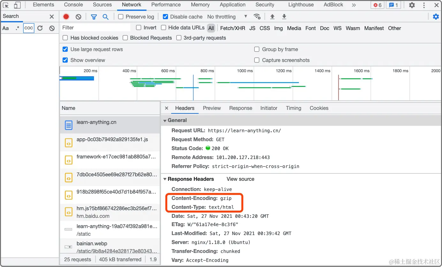Toggle regular expression search option

[x=17, y=28]
